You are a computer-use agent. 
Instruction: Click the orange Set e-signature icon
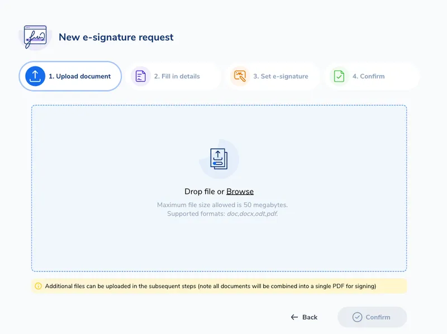point(240,76)
